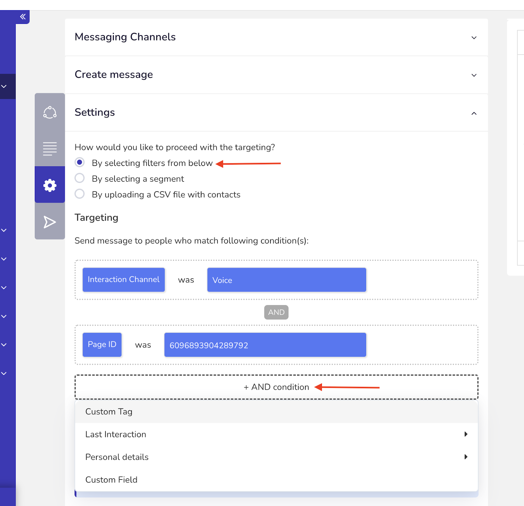Click the settings gear icon in the floating toolbar
The image size is (524, 506).
coord(49,185)
